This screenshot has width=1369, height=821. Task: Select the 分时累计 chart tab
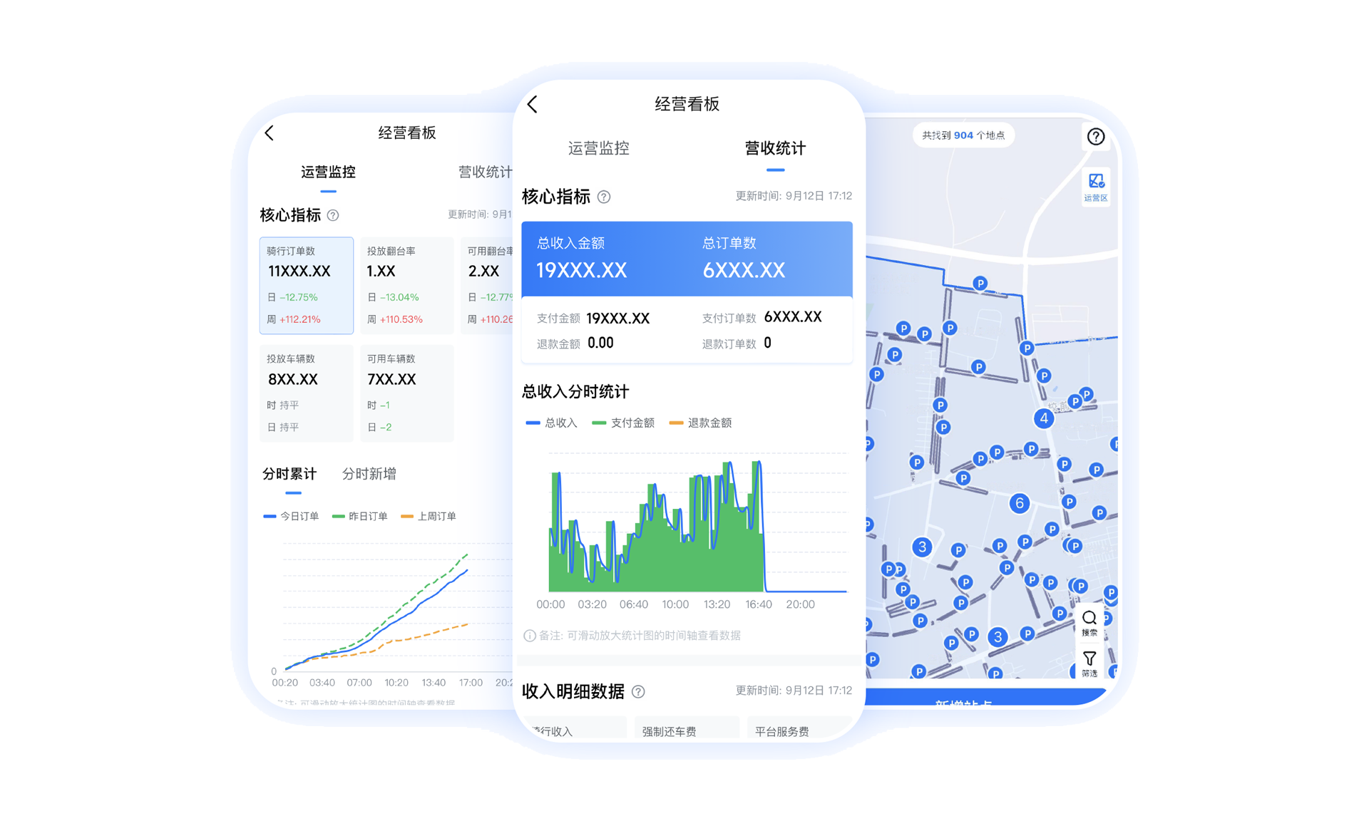tap(289, 474)
